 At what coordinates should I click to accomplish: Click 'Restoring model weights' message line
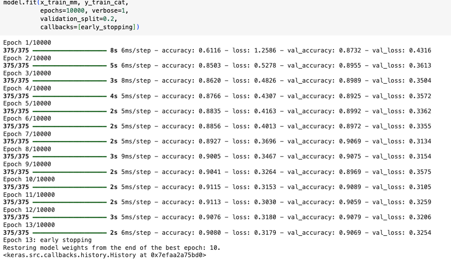(x=111, y=248)
